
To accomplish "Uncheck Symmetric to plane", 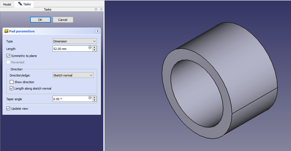I will 8,56.
